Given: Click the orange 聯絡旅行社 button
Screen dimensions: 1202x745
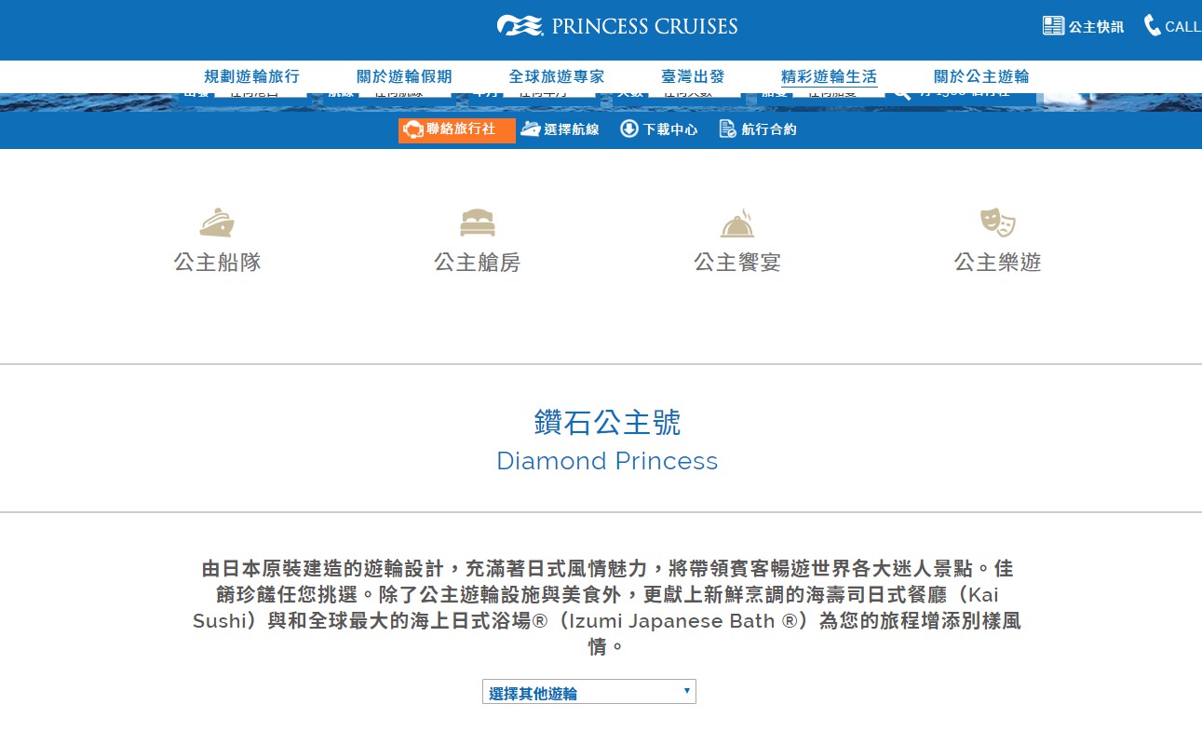Looking at the screenshot, I should pos(457,129).
